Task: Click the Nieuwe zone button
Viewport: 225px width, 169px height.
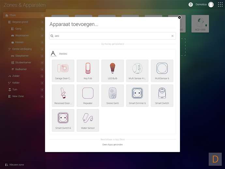Action: [x=15, y=165]
